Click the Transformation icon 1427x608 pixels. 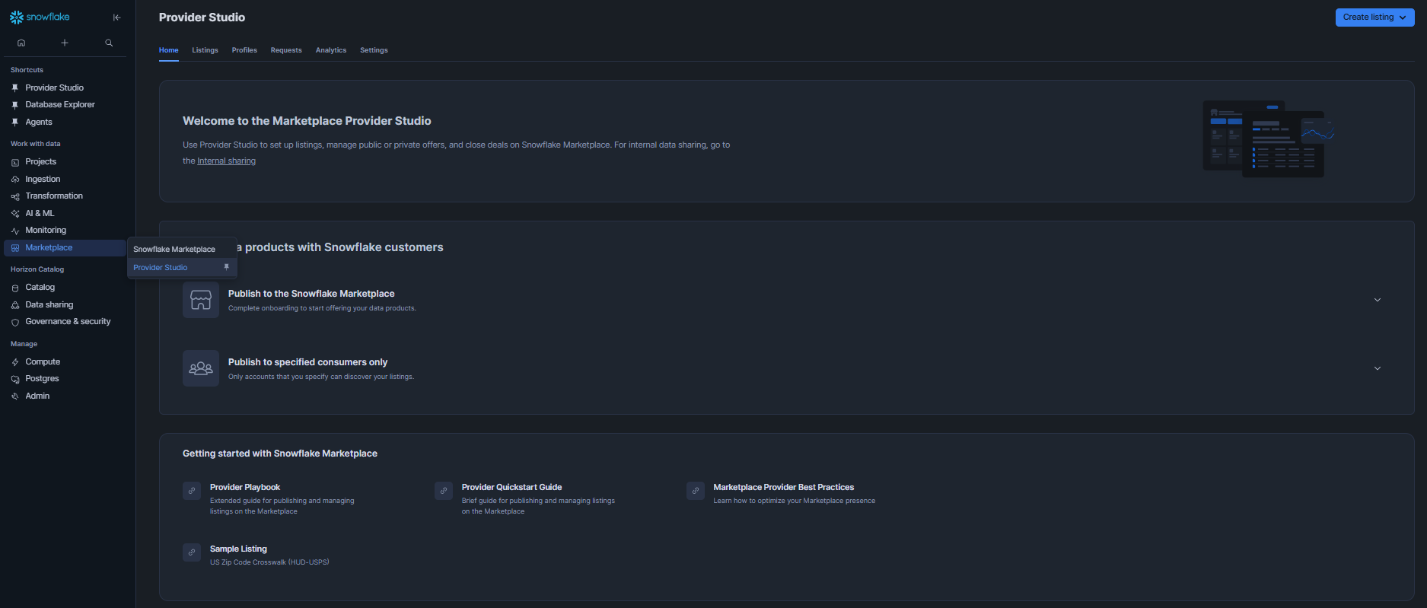[15, 196]
